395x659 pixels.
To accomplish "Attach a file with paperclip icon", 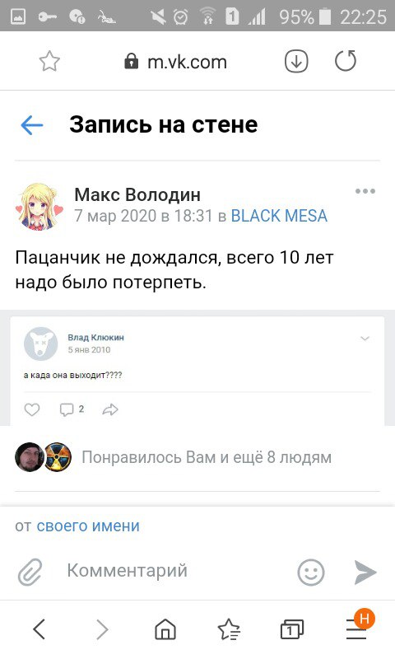I will [30, 572].
